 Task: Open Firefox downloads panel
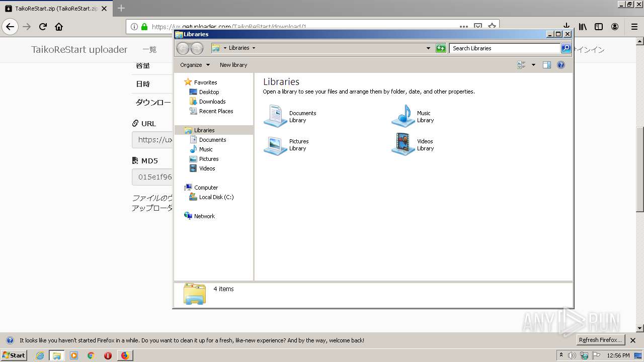pyautogui.click(x=566, y=27)
